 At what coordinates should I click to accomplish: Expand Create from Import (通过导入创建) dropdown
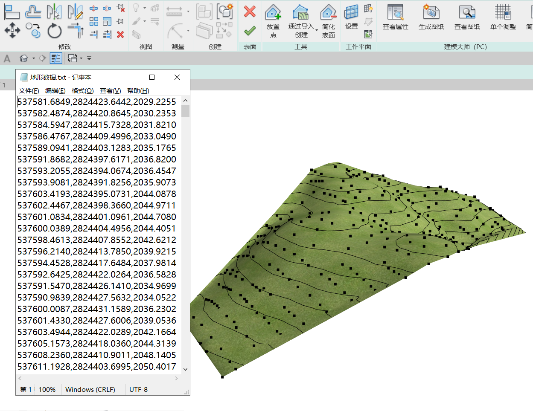pyautogui.click(x=317, y=30)
